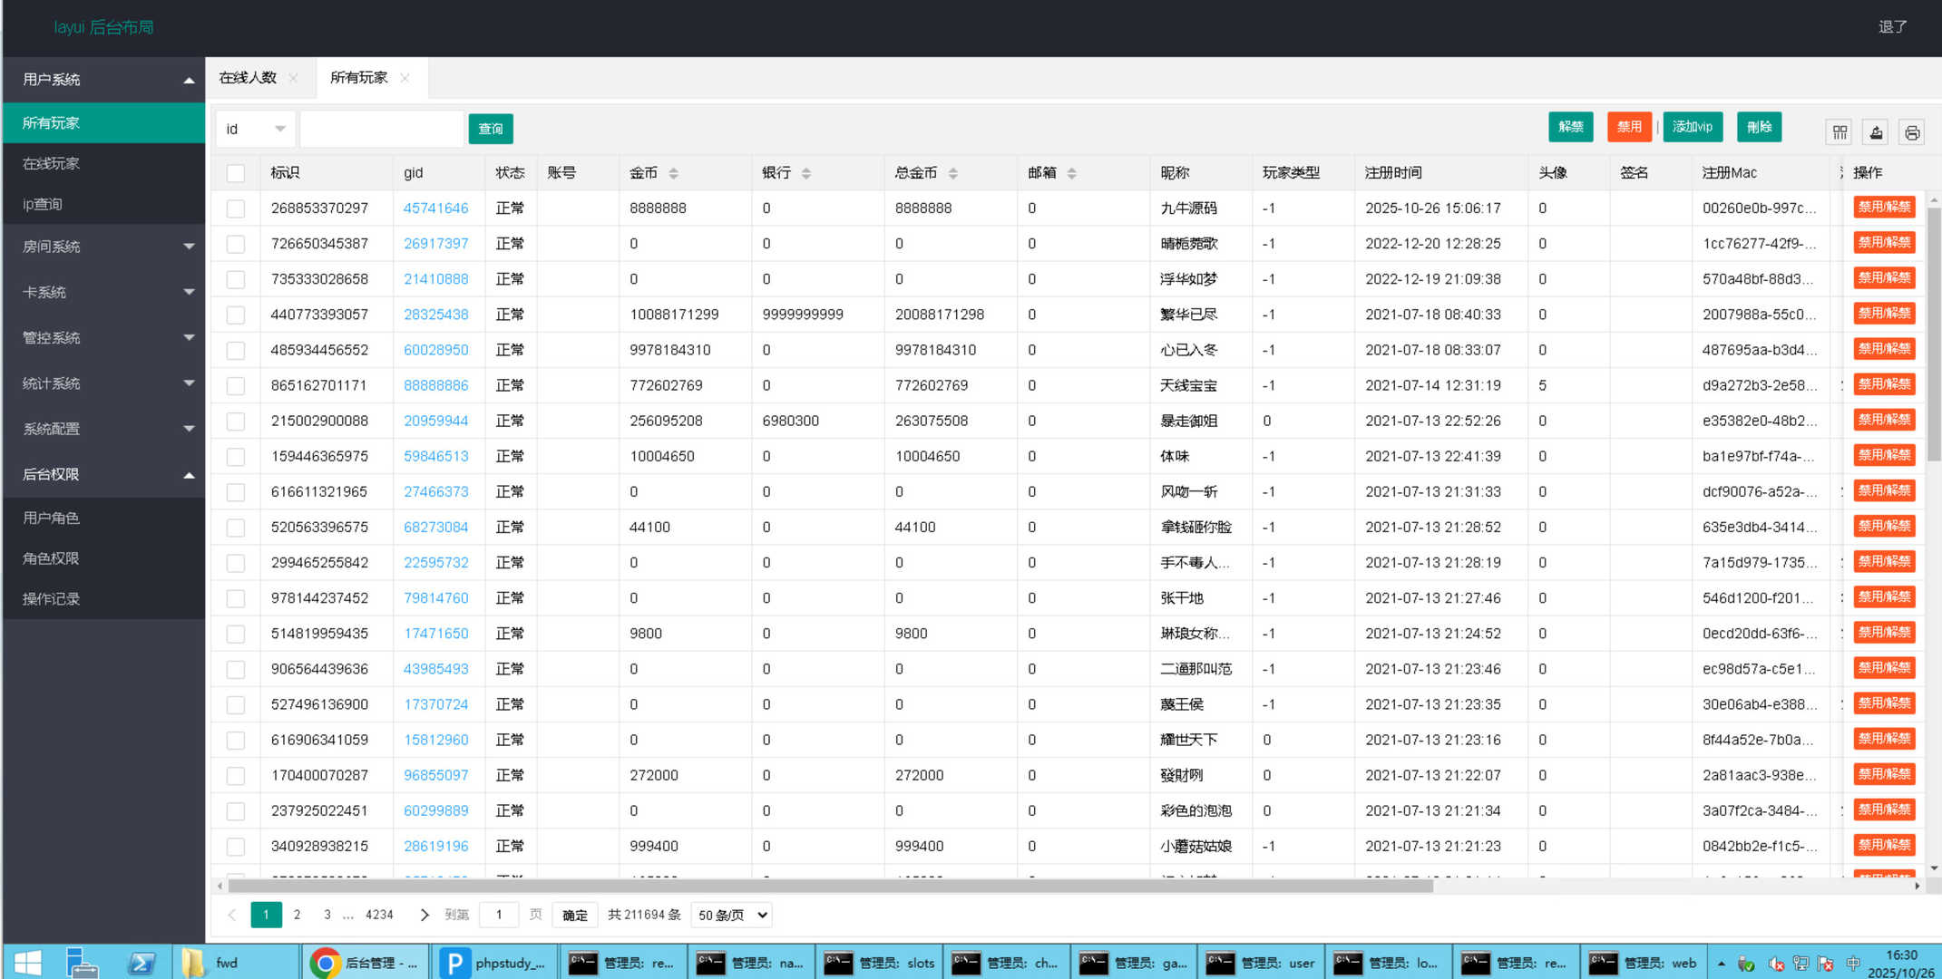Switch to the 在线人数 tab
Image resolution: width=1942 pixels, height=979 pixels.
click(248, 78)
